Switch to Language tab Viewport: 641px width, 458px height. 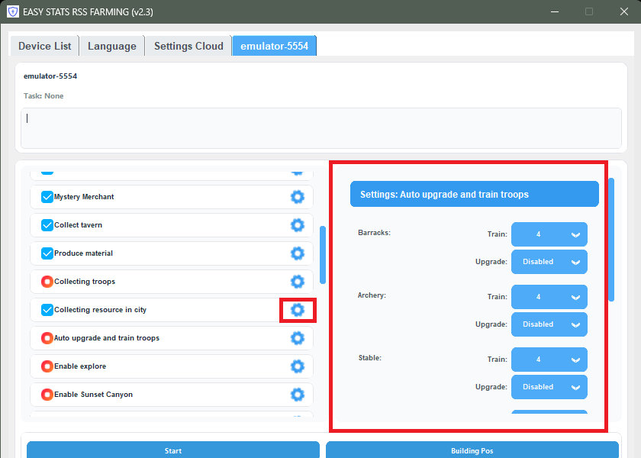[x=112, y=46]
